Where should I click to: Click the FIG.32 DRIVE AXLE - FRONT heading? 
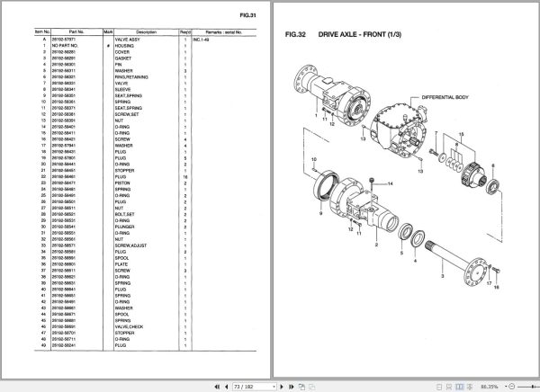343,34
